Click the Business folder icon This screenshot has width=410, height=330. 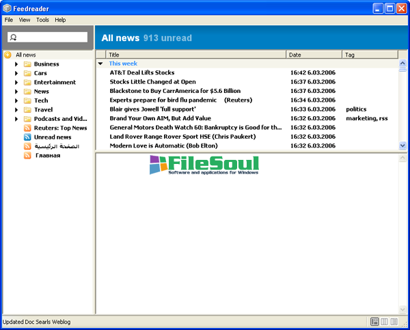(x=27, y=64)
